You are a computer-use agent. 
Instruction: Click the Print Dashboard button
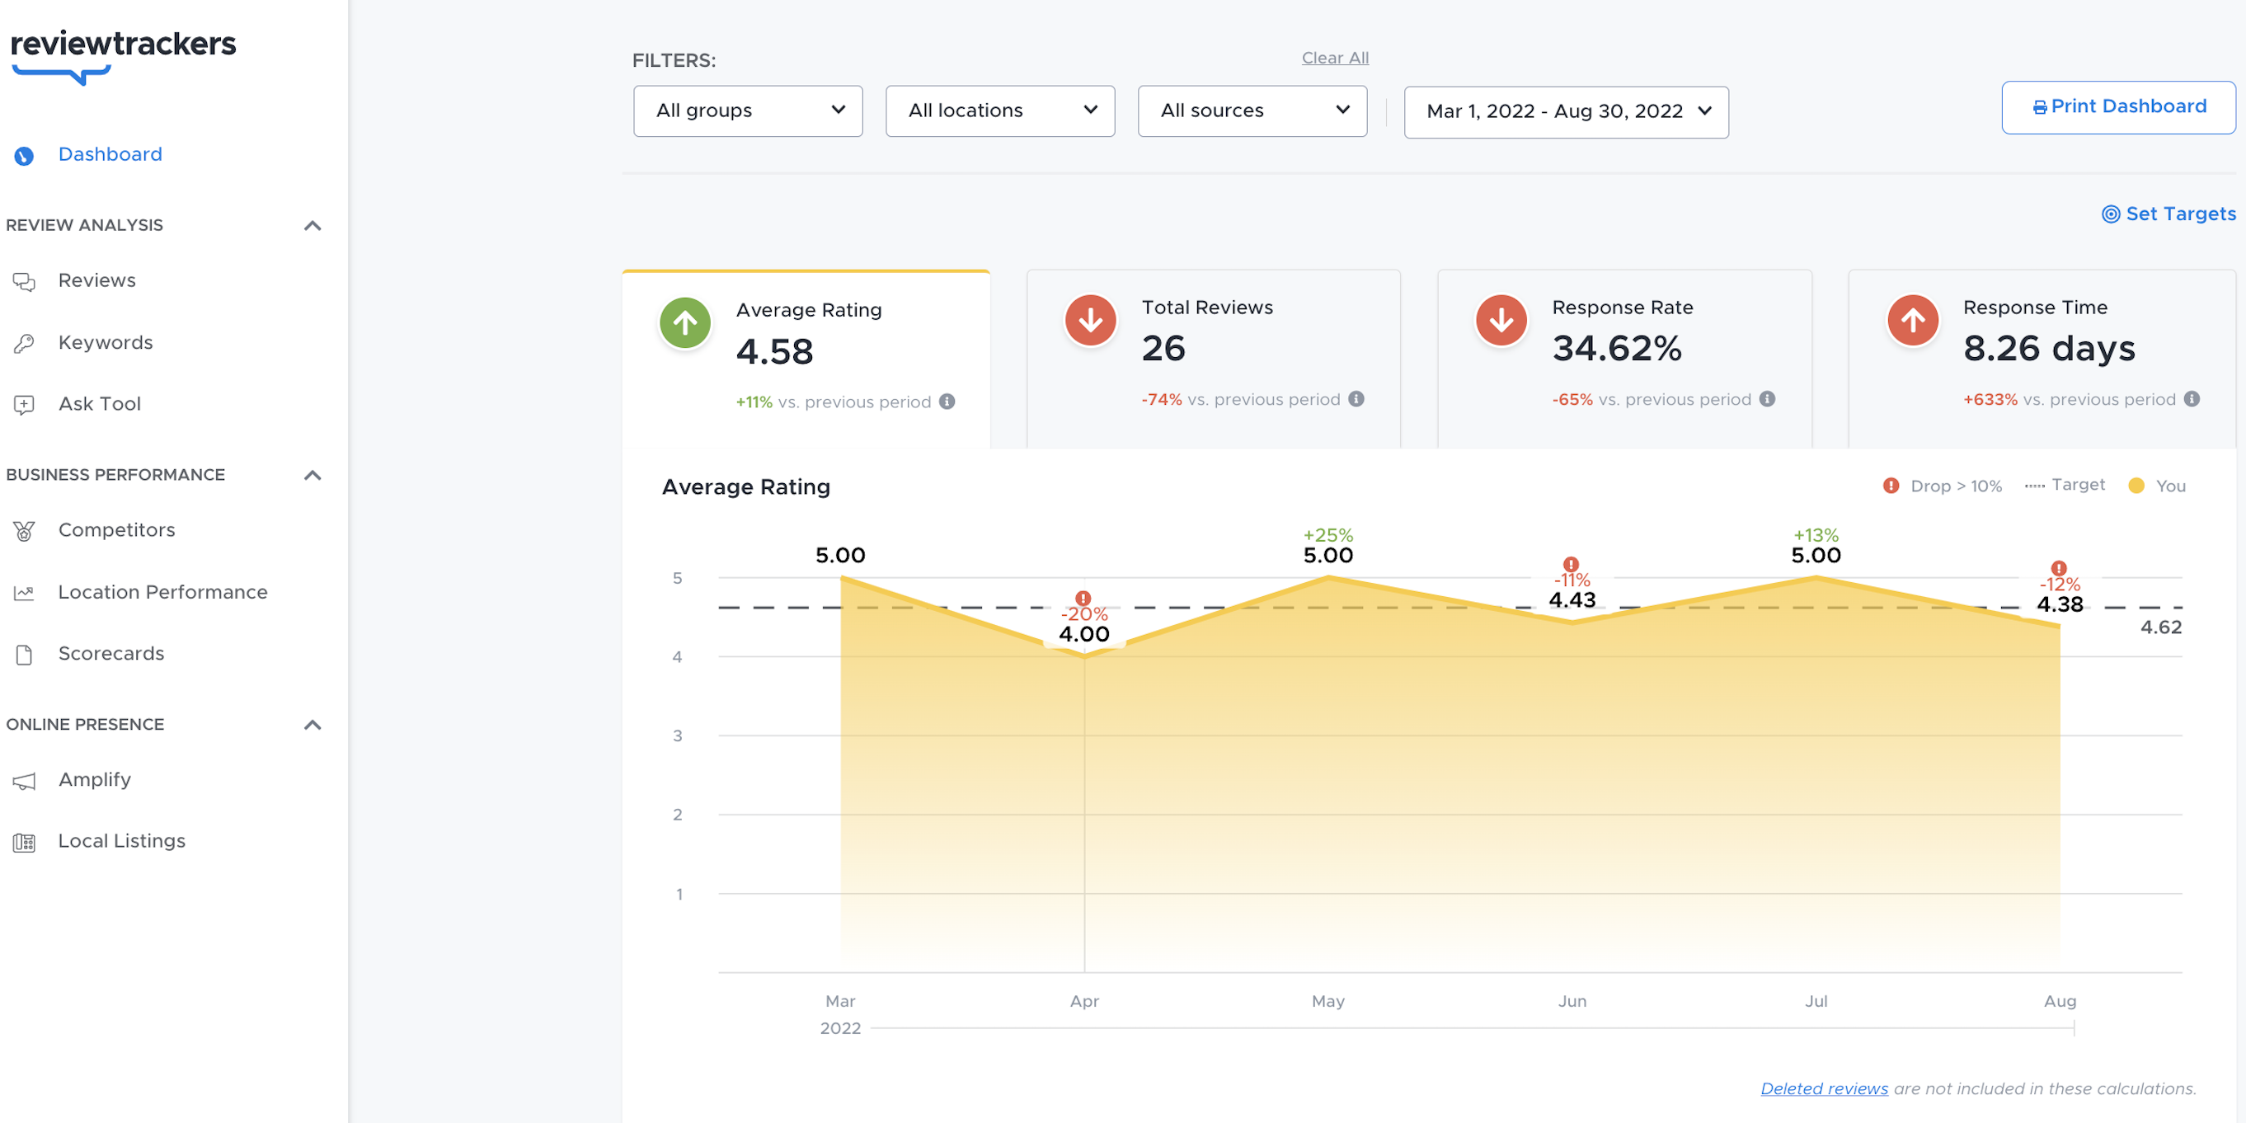(2117, 106)
